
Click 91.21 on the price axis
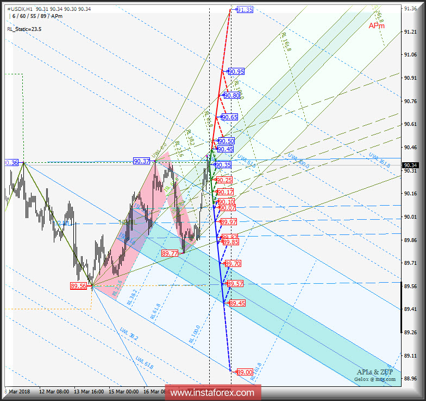point(410,32)
